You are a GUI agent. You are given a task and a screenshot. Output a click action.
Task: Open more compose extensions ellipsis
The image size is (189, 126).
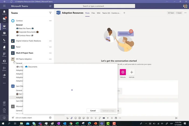coord(120,118)
